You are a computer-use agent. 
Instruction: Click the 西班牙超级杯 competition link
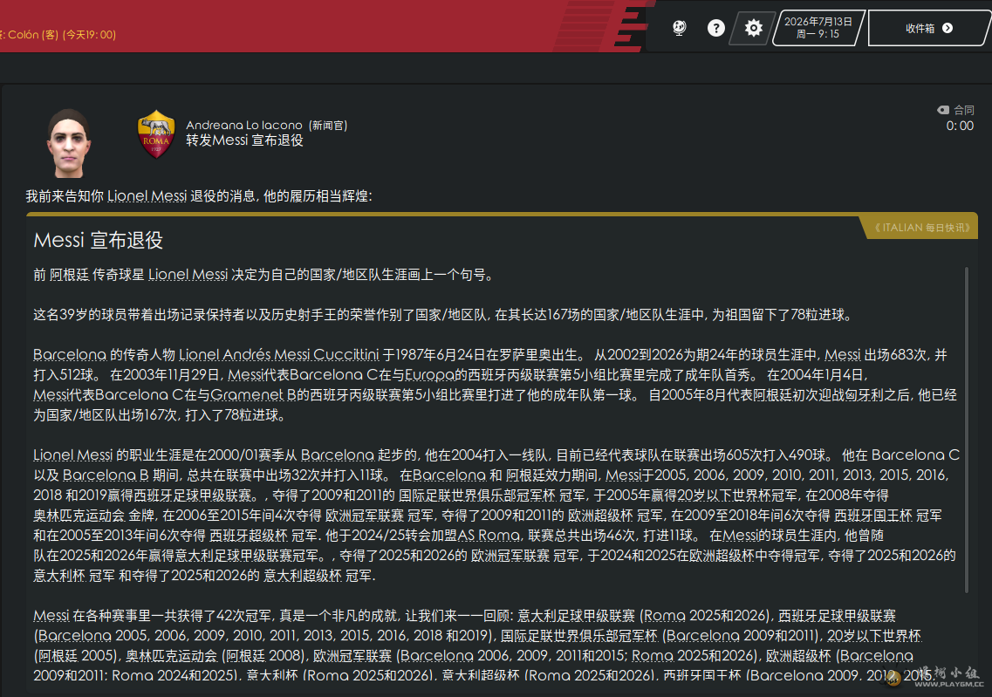coord(248,536)
